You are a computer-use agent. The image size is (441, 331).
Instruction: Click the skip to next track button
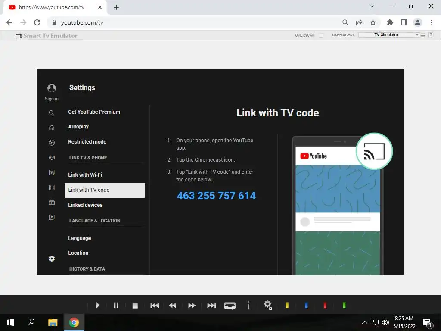tap(211, 306)
